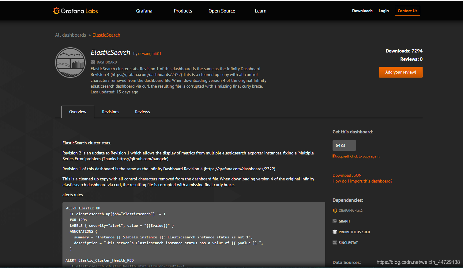This screenshot has width=463, height=268.
Task: Click 'FOR 120s' code line
Action: (x=78, y=220)
